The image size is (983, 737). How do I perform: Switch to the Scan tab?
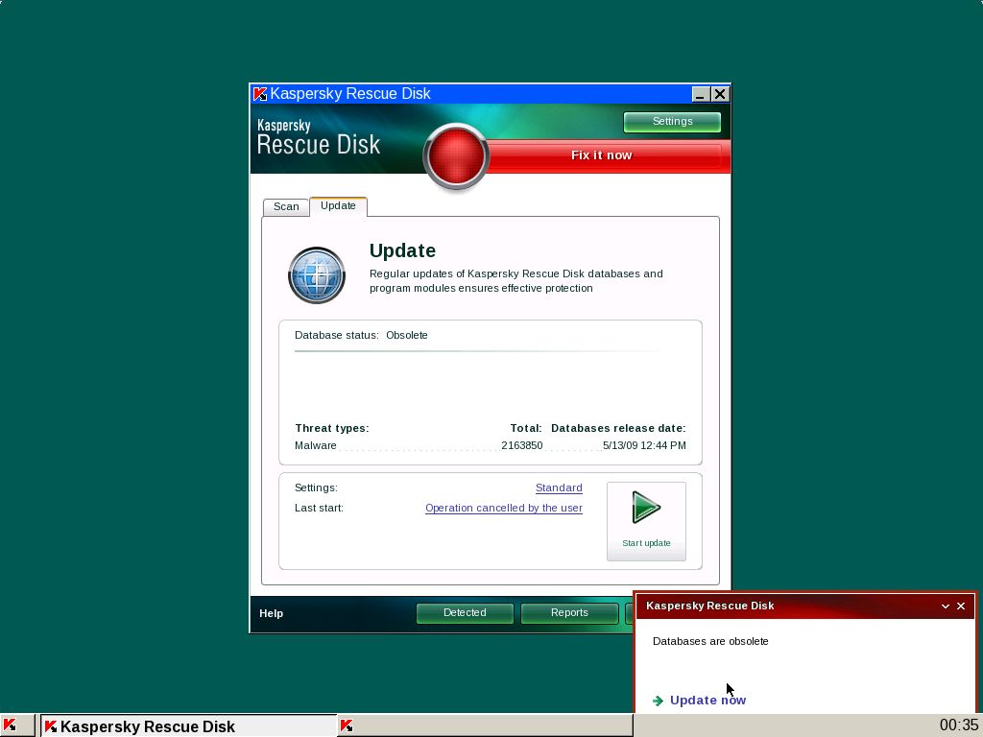tap(286, 207)
